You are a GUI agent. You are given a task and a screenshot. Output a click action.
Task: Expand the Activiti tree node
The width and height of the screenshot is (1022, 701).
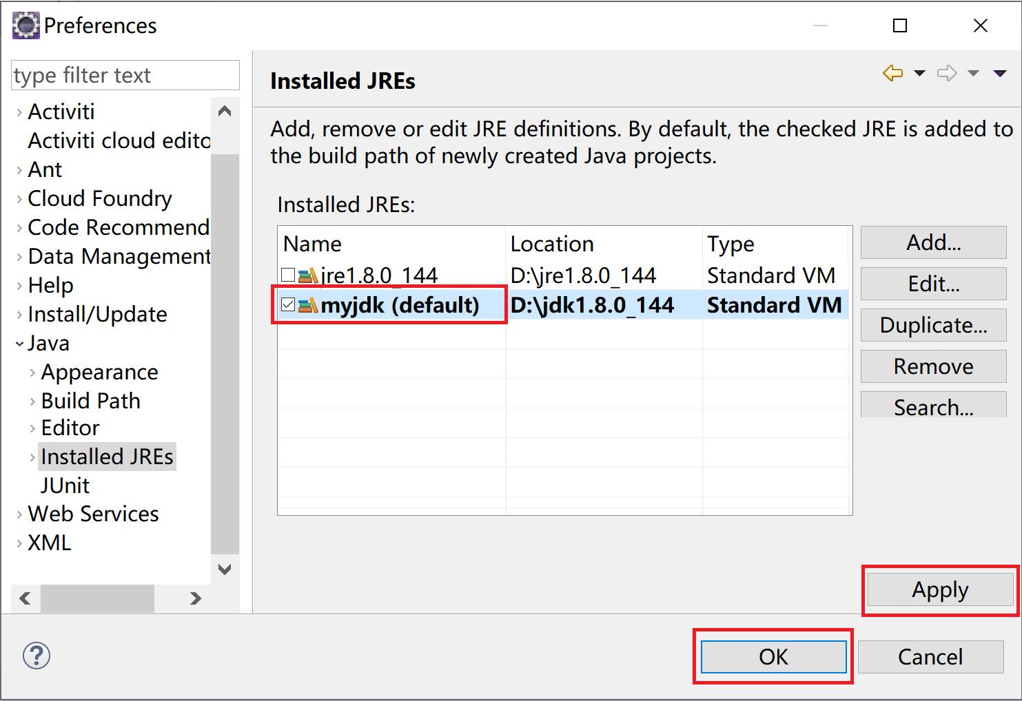[x=19, y=112]
